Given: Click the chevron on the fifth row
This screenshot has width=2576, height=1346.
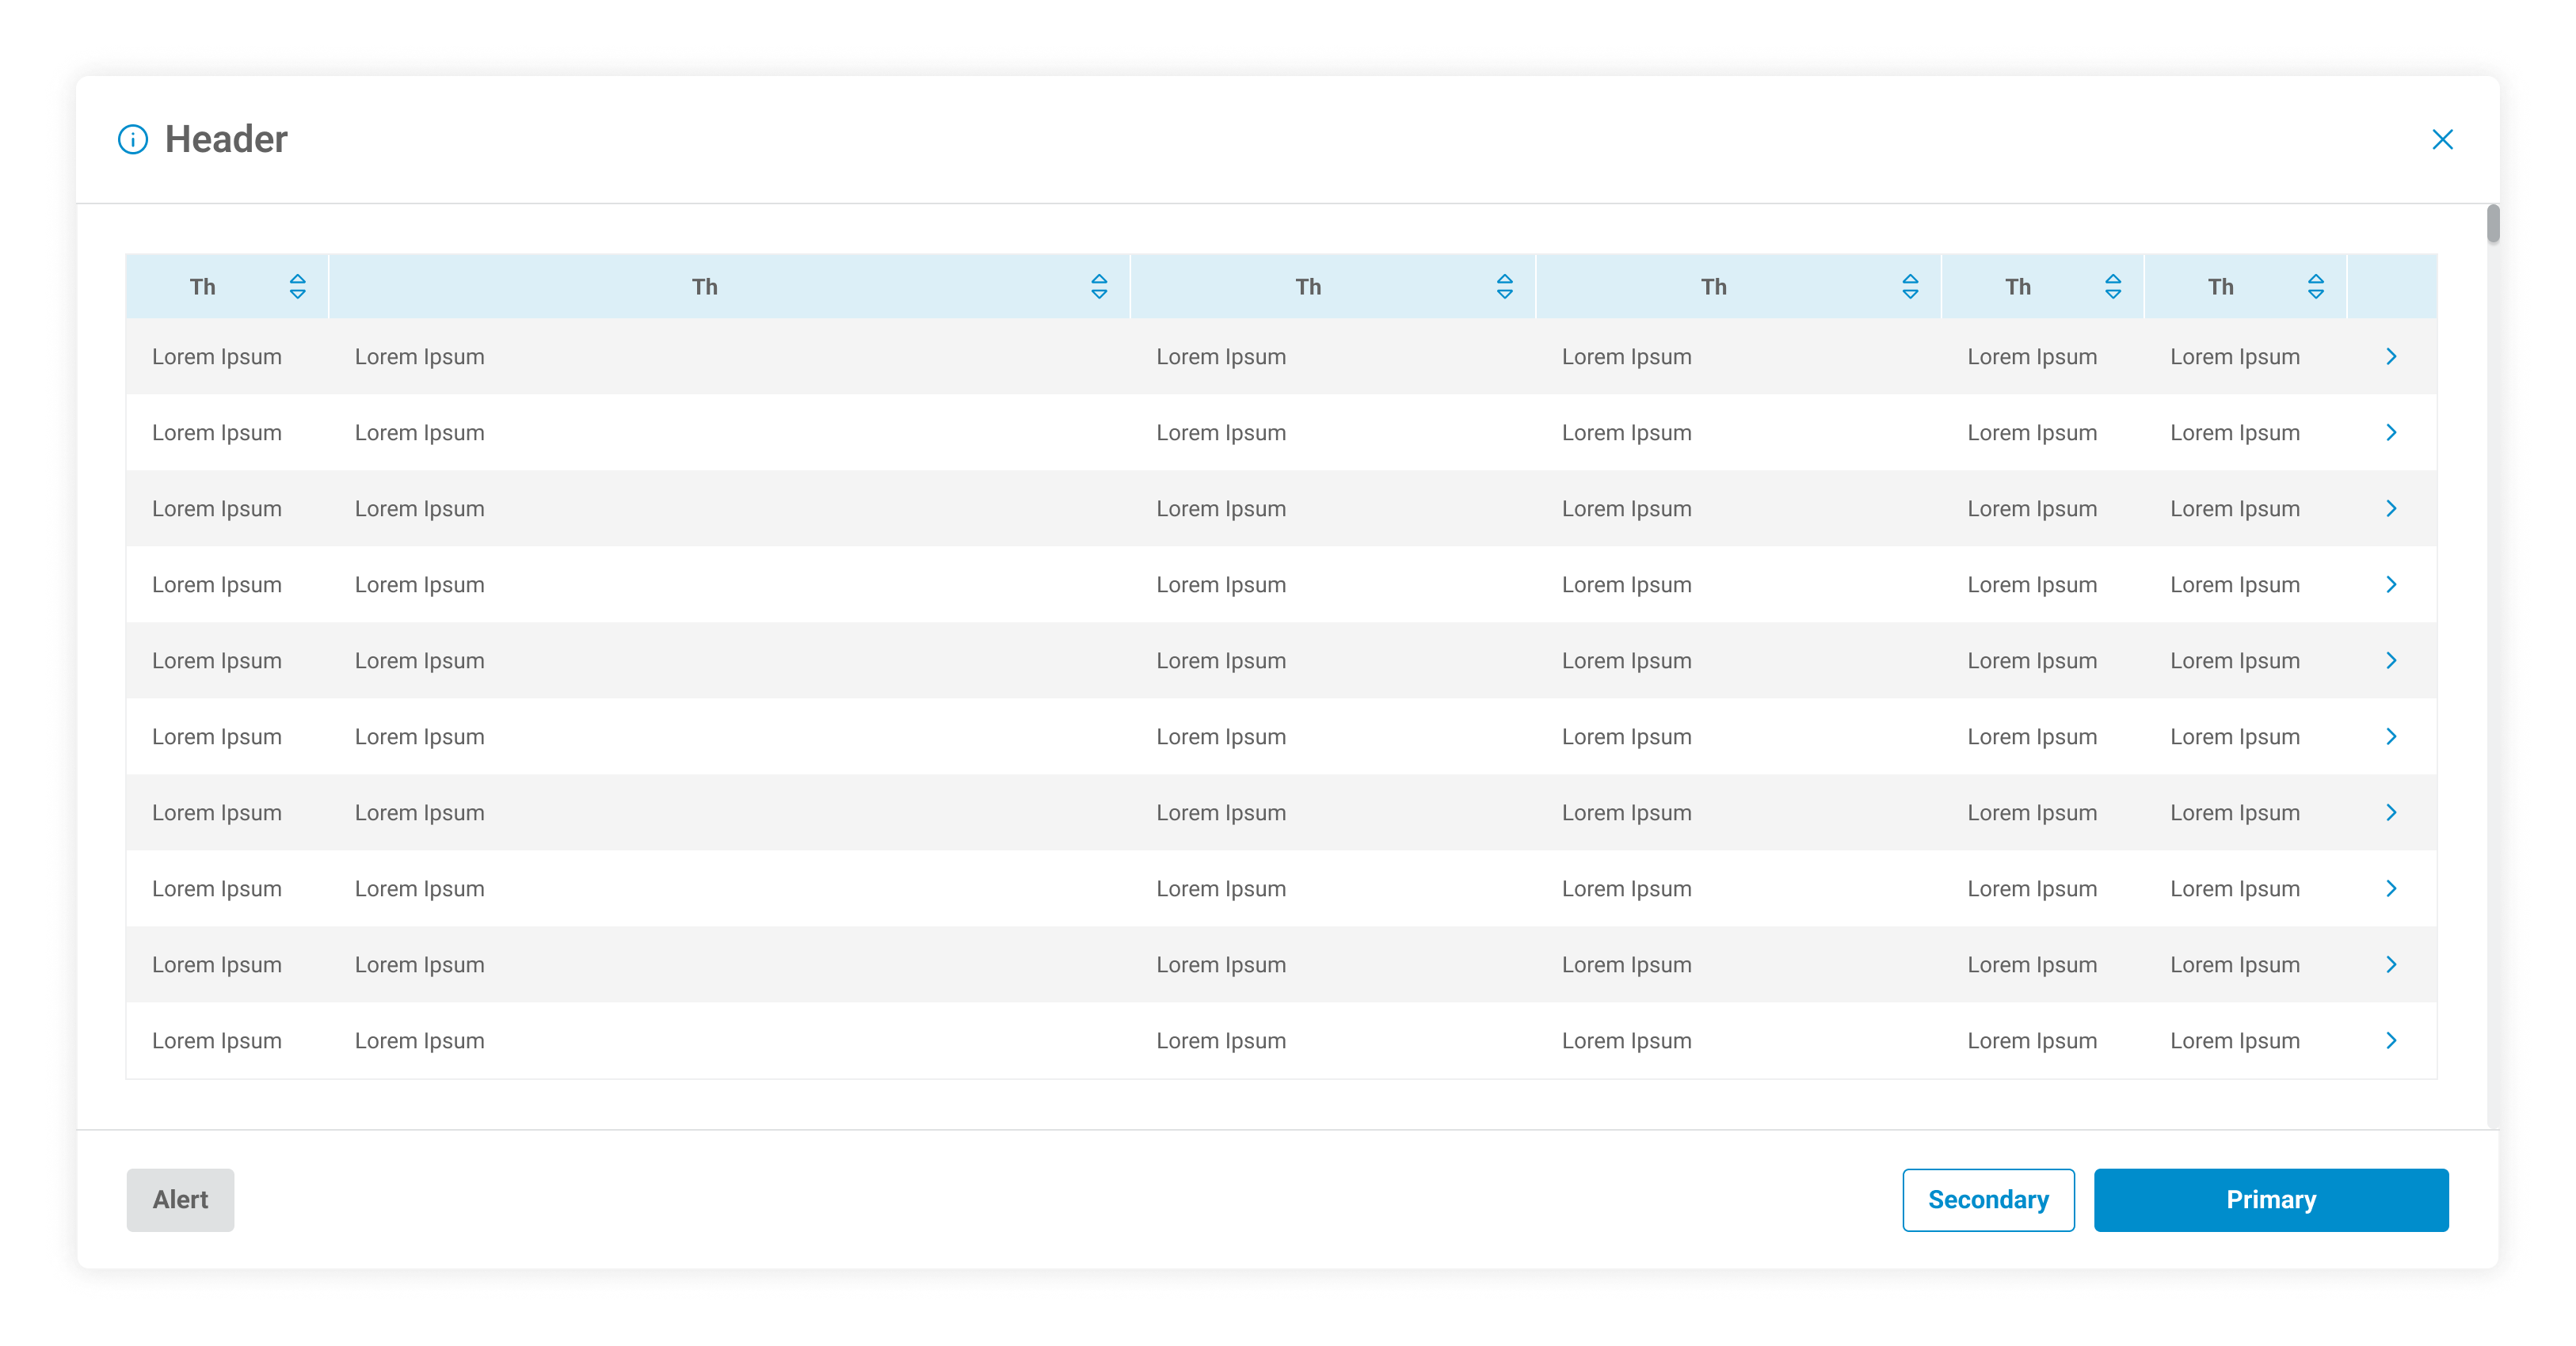Looking at the screenshot, I should [x=2391, y=660].
